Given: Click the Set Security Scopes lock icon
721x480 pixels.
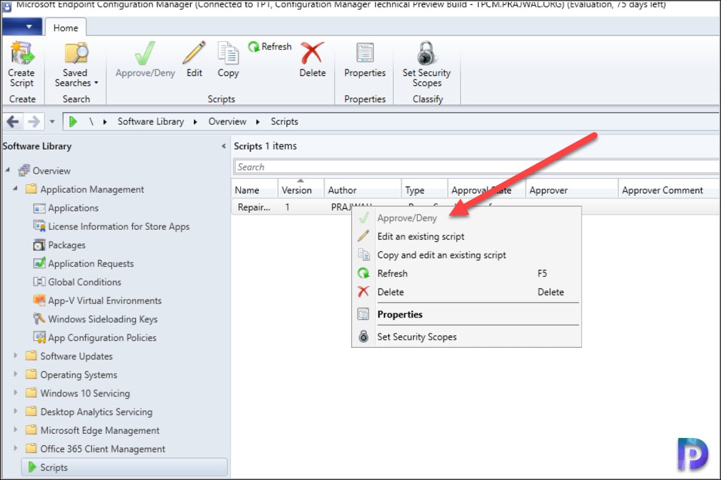Looking at the screenshot, I should [x=427, y=53].
